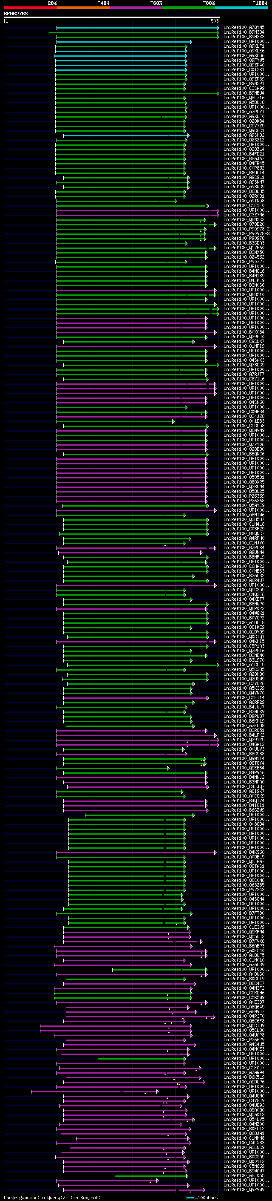This screenshot has width=272, height=1201.
Task: Select hit label UniRef100_C0IXK1
Action: click(x=244, y=69)
